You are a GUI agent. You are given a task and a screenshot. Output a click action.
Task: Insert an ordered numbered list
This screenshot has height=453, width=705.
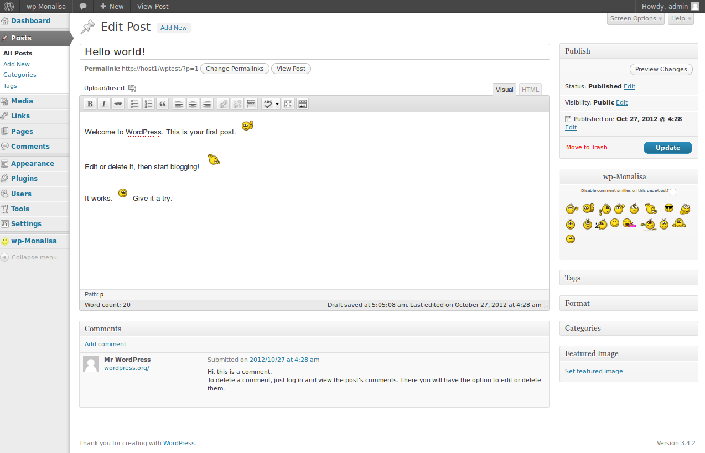click(x=148, y=104)
